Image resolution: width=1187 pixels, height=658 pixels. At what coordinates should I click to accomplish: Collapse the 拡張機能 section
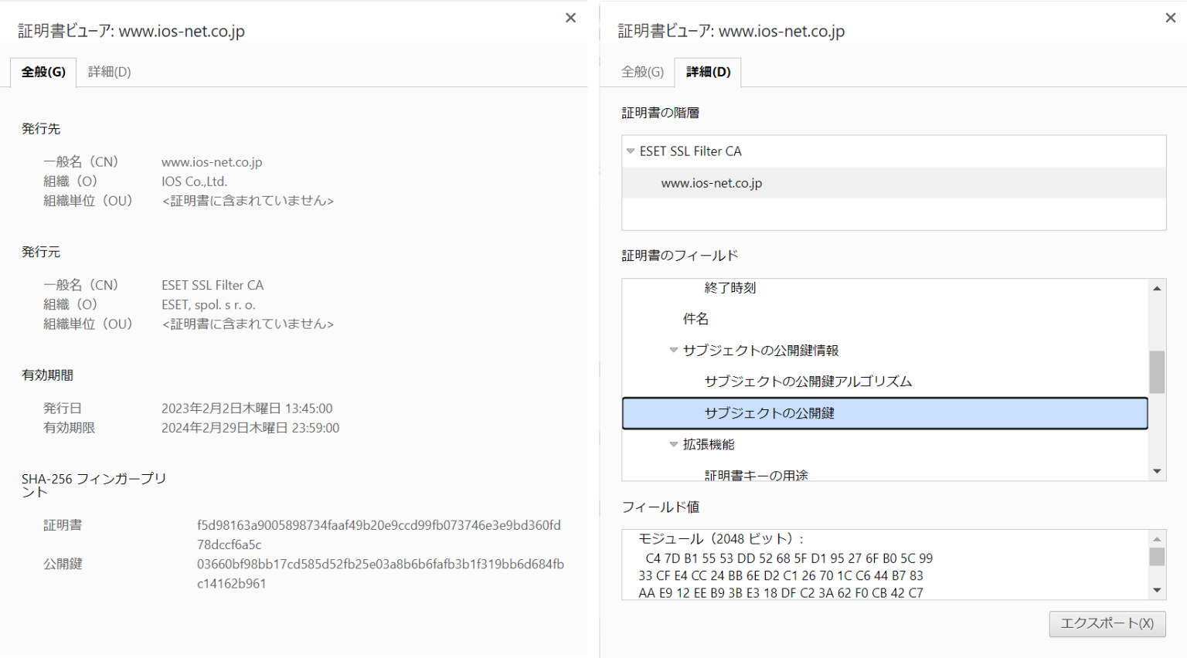tap(674, 444)
